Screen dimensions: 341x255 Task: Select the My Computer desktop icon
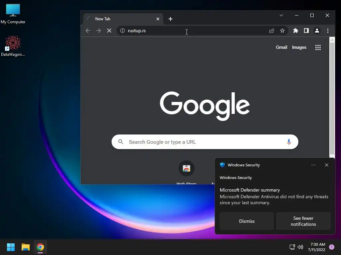pyautogui.click(x=13, y=14)
